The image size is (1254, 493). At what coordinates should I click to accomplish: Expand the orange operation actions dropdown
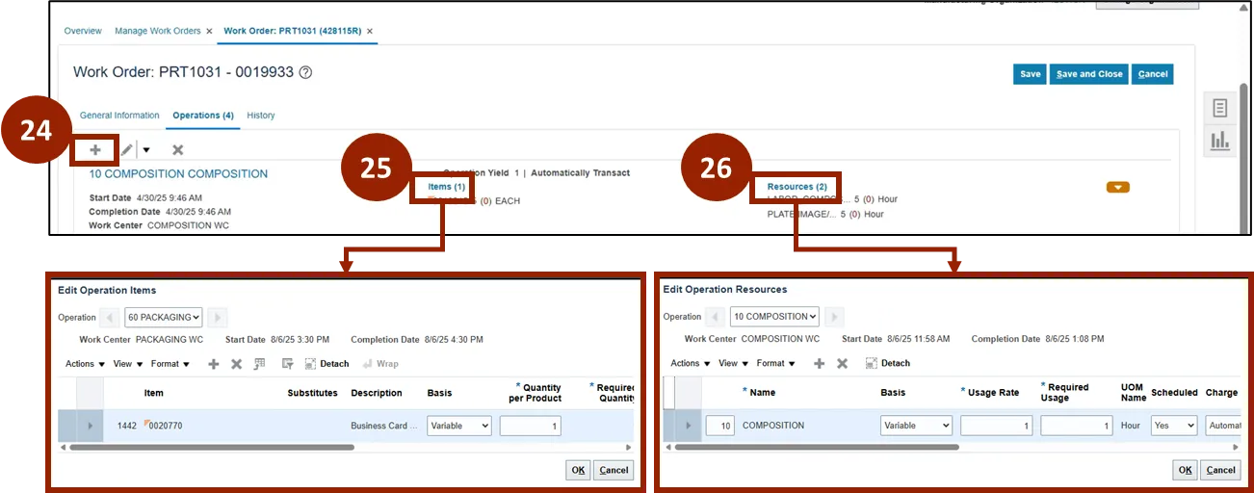(1117, 187)
